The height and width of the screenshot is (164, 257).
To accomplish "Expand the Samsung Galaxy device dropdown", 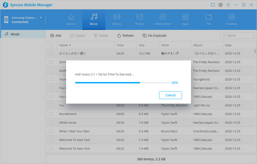I will (41, 18).
